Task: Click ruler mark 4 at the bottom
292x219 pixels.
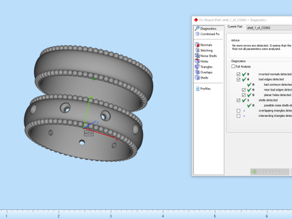Action: 163,216
